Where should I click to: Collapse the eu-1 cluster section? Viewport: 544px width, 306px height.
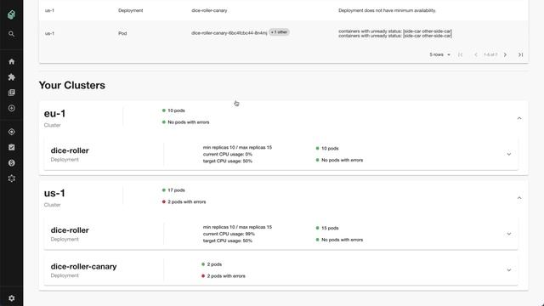[519, 118]
